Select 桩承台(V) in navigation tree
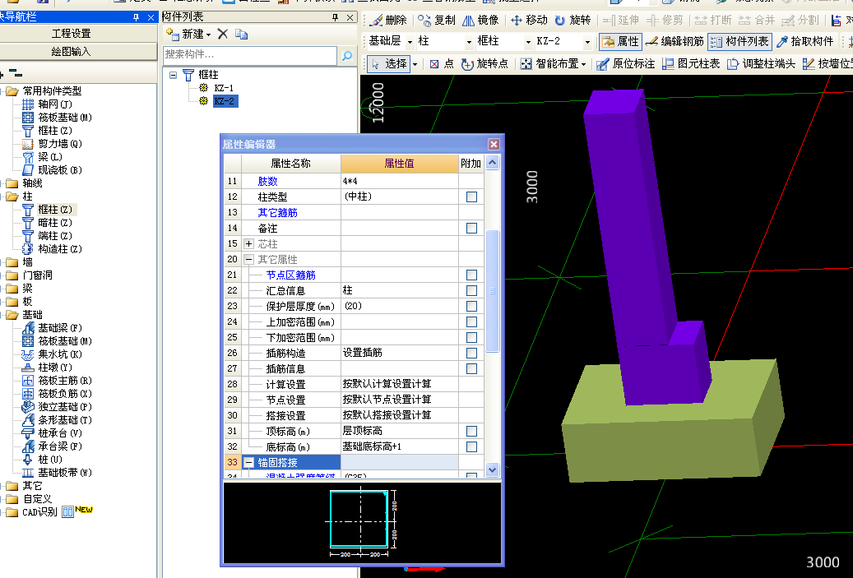 (52, 432)
